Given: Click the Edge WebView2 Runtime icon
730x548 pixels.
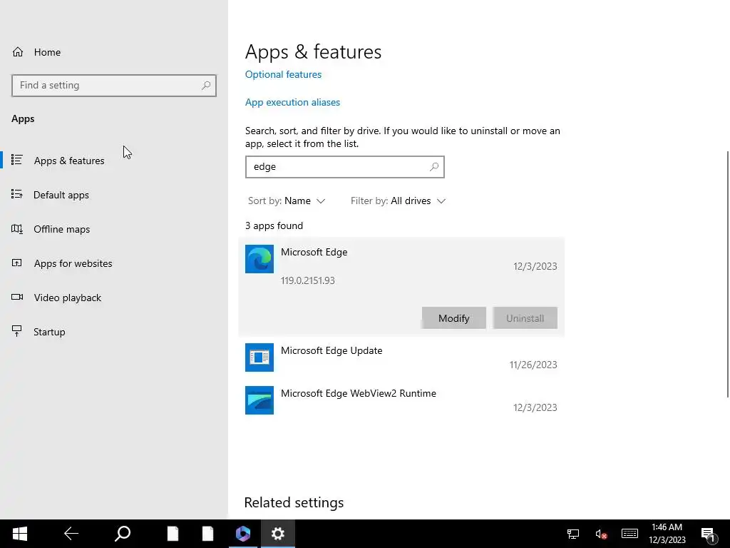Looking at the screenshot, I should tap(259, 400).
